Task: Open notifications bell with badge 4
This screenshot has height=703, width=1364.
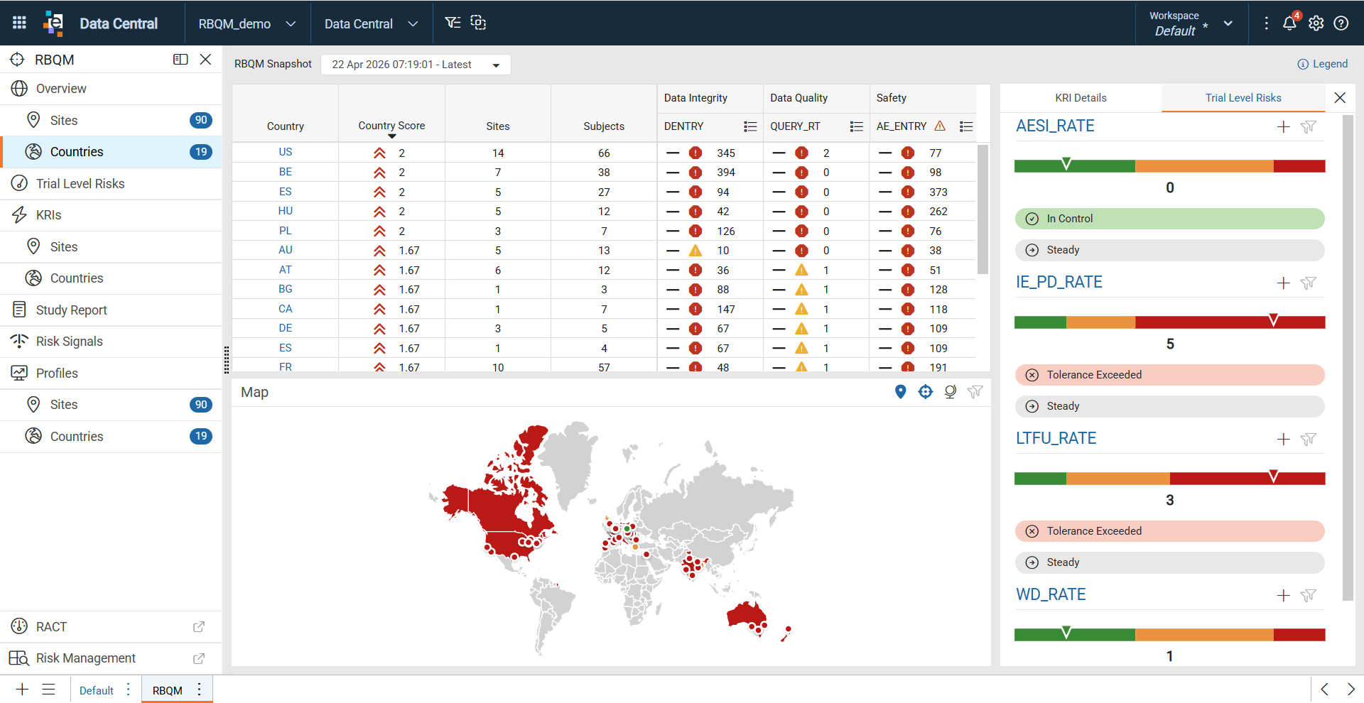Action: click(1291, 21)
